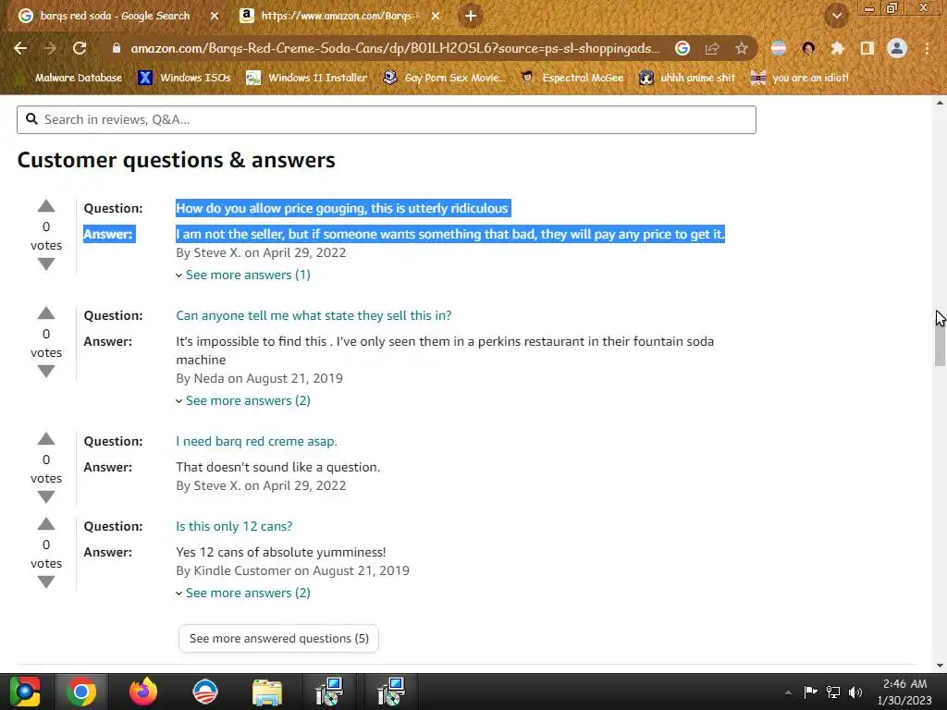Screen dimensions: 947x710
Task: Click the Start button in taskbar
Action: pyautogui.click(x=24, y=692)
